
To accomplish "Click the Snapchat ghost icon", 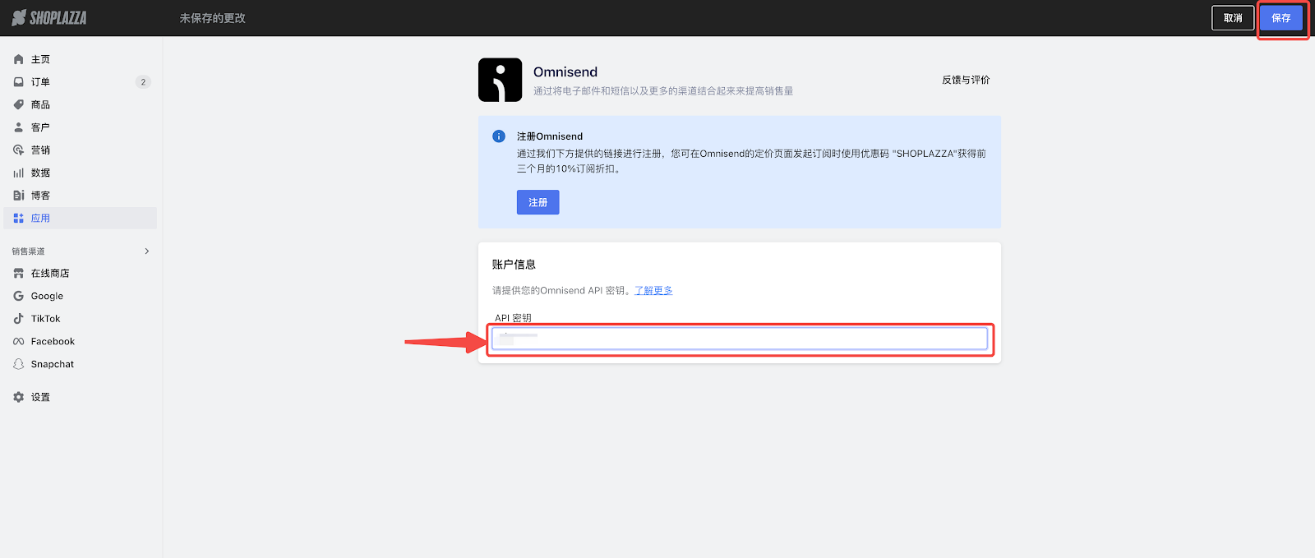I will click(19, 364).
